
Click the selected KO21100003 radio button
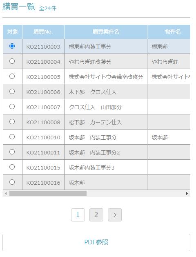[12, 46]
